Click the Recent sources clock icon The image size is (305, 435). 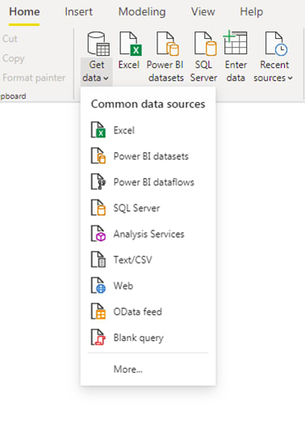[276, 44]
